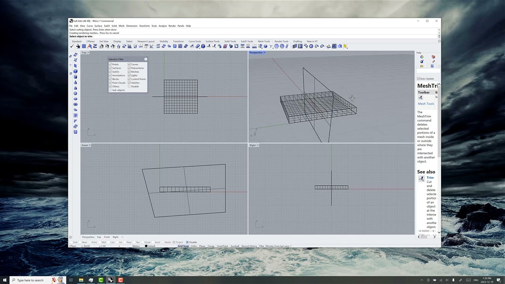Toggle Ortho in status bar

click(194, 246)
